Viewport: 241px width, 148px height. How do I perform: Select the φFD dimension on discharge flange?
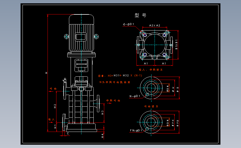click(x=178, y=123)
